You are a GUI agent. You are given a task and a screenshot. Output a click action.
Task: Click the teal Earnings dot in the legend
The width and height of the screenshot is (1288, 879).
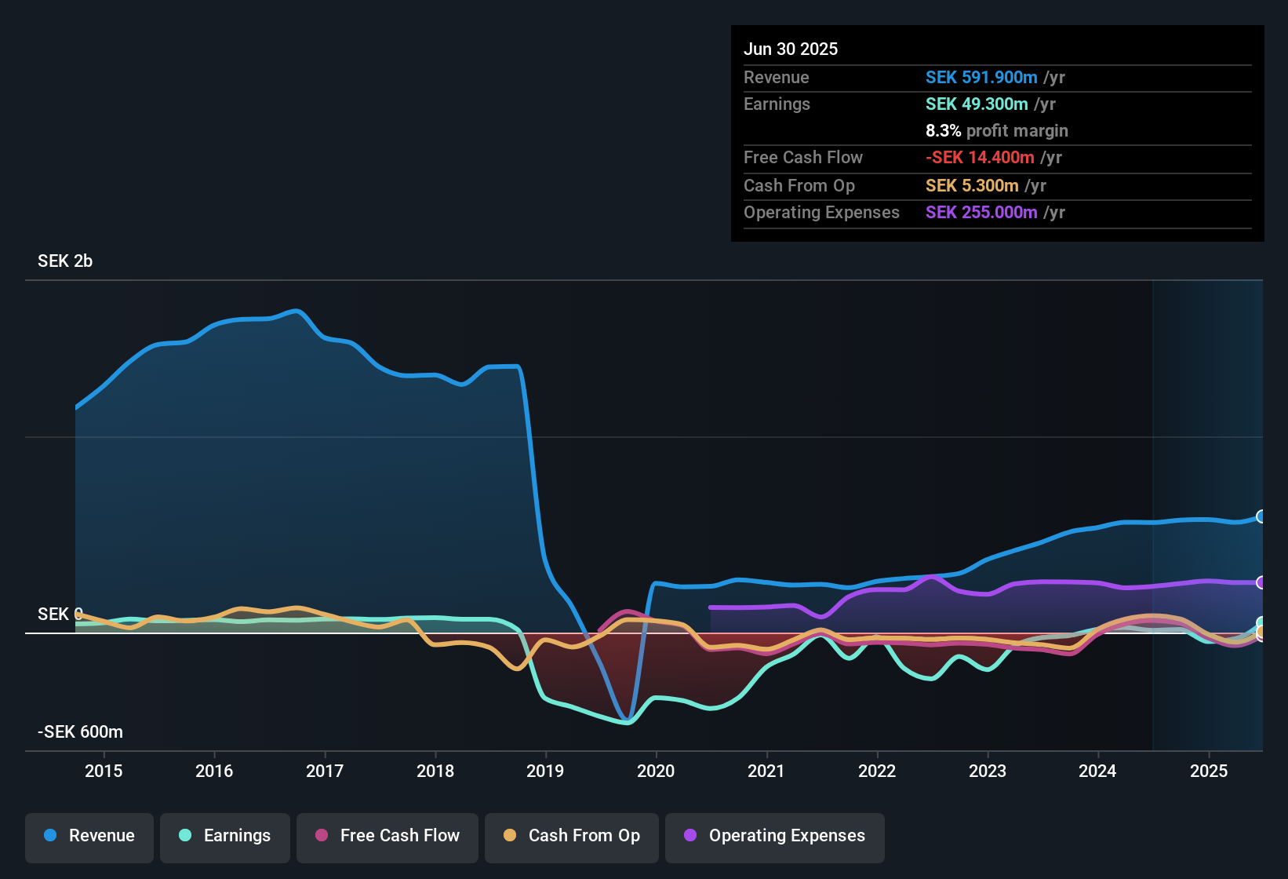click(185, 836)
